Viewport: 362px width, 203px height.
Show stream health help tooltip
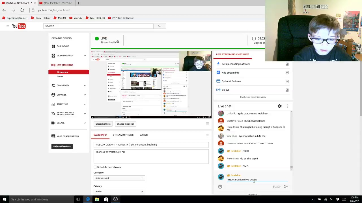(118, 42)
